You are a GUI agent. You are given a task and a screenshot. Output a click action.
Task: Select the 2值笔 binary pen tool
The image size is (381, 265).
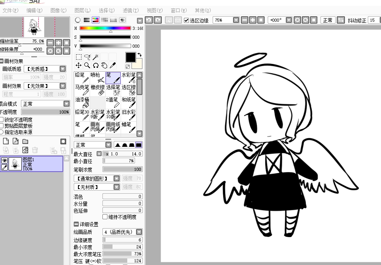(x=113, y=103)
